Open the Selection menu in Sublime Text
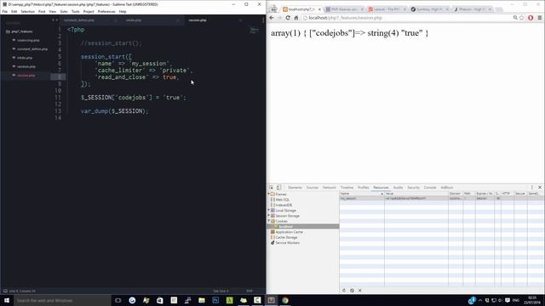 (27, 11)
